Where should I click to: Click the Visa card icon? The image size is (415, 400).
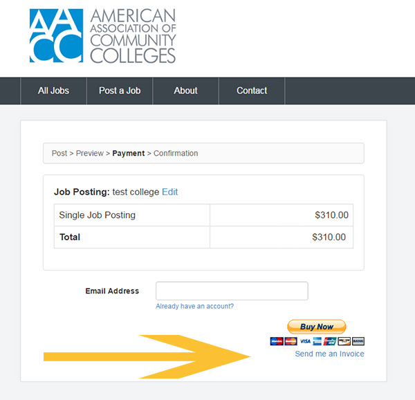point(306,341)
